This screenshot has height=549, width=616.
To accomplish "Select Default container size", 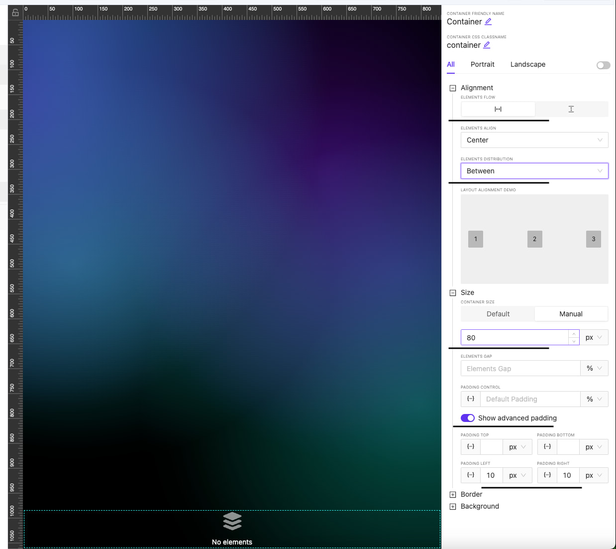I will 498,314.
